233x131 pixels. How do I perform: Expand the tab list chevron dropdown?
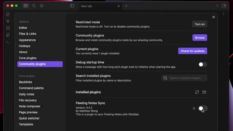click(217, 6)
